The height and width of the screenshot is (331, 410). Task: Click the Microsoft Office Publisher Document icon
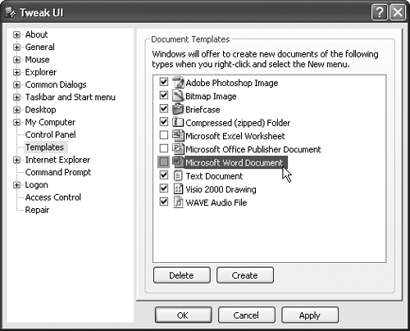point(178,148)
